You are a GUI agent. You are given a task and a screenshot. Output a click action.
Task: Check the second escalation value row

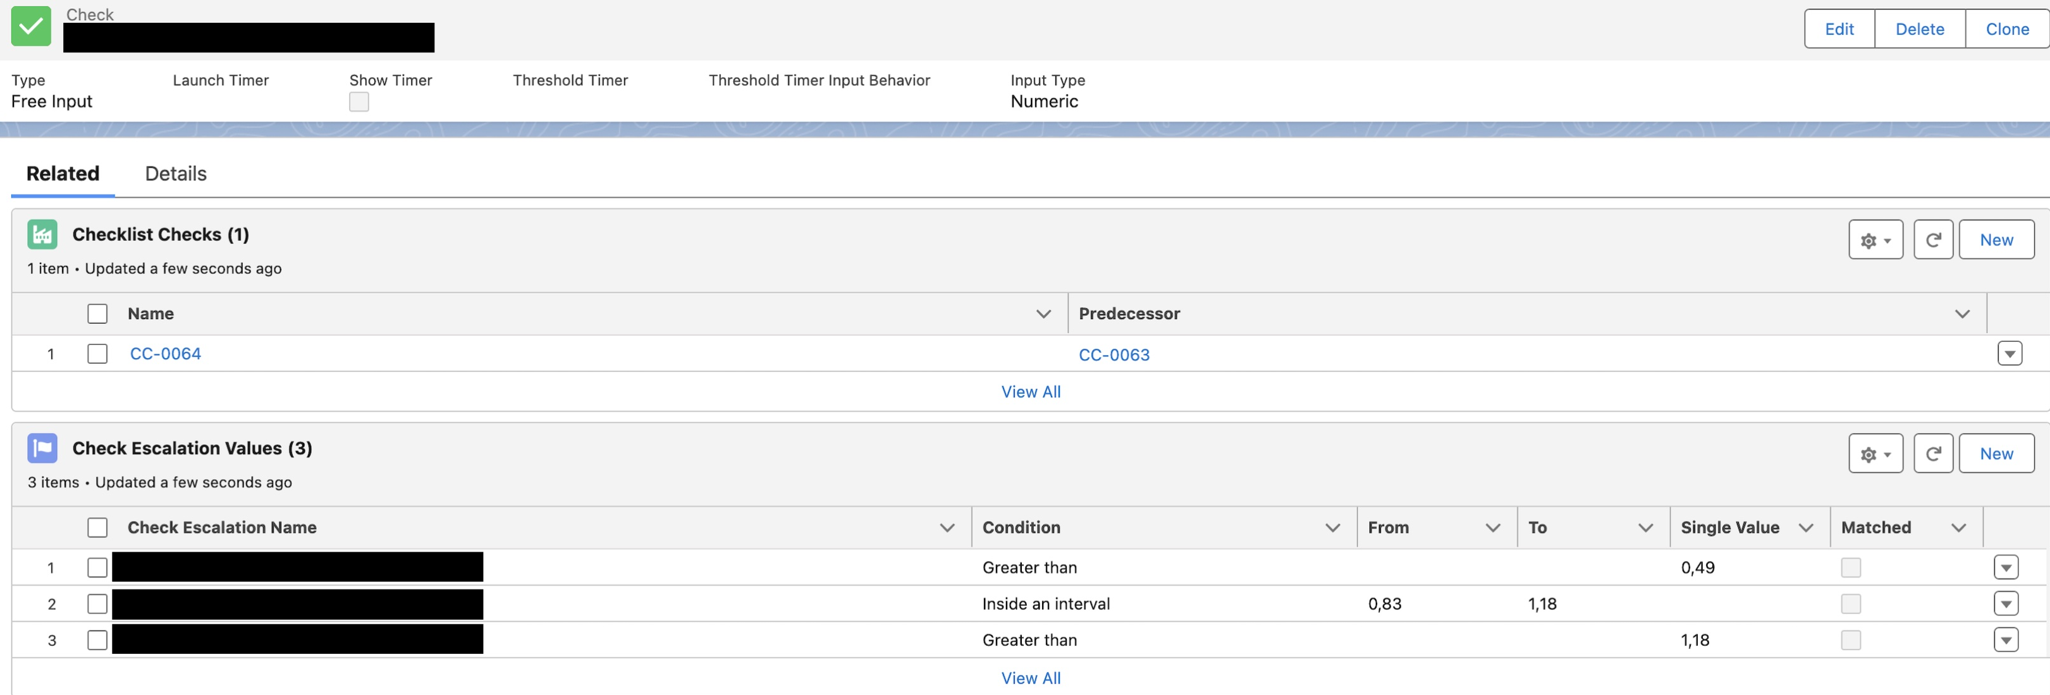point(97,605)
